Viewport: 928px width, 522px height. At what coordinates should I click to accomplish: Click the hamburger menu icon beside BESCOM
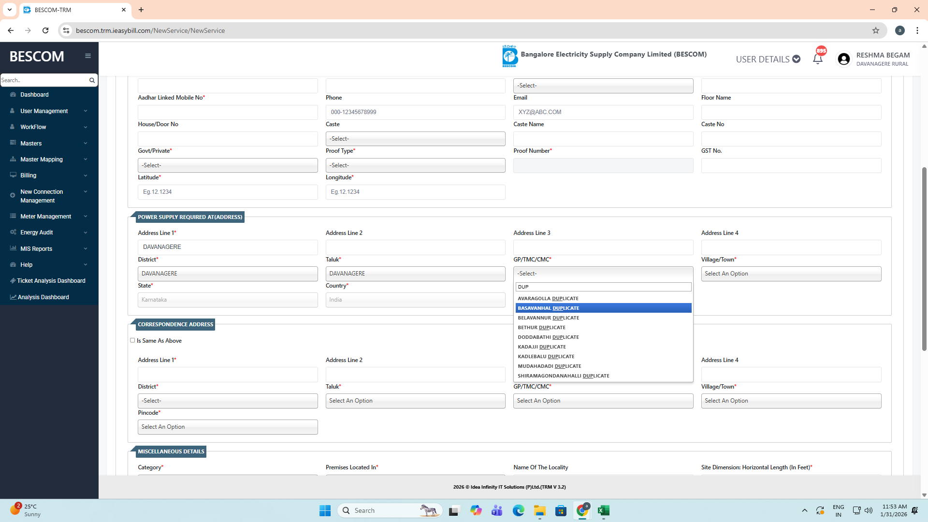coord(87,56)
